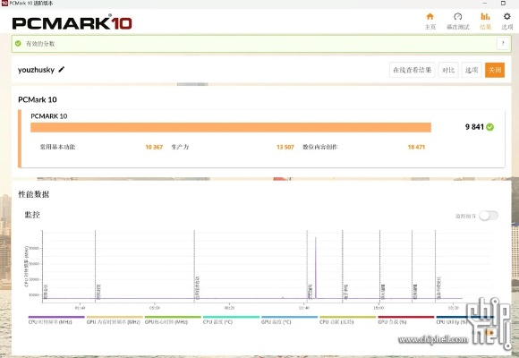Click the green valid score checkmark icon
This screenshot has width=519, height=358.
(x=18, y=43)
